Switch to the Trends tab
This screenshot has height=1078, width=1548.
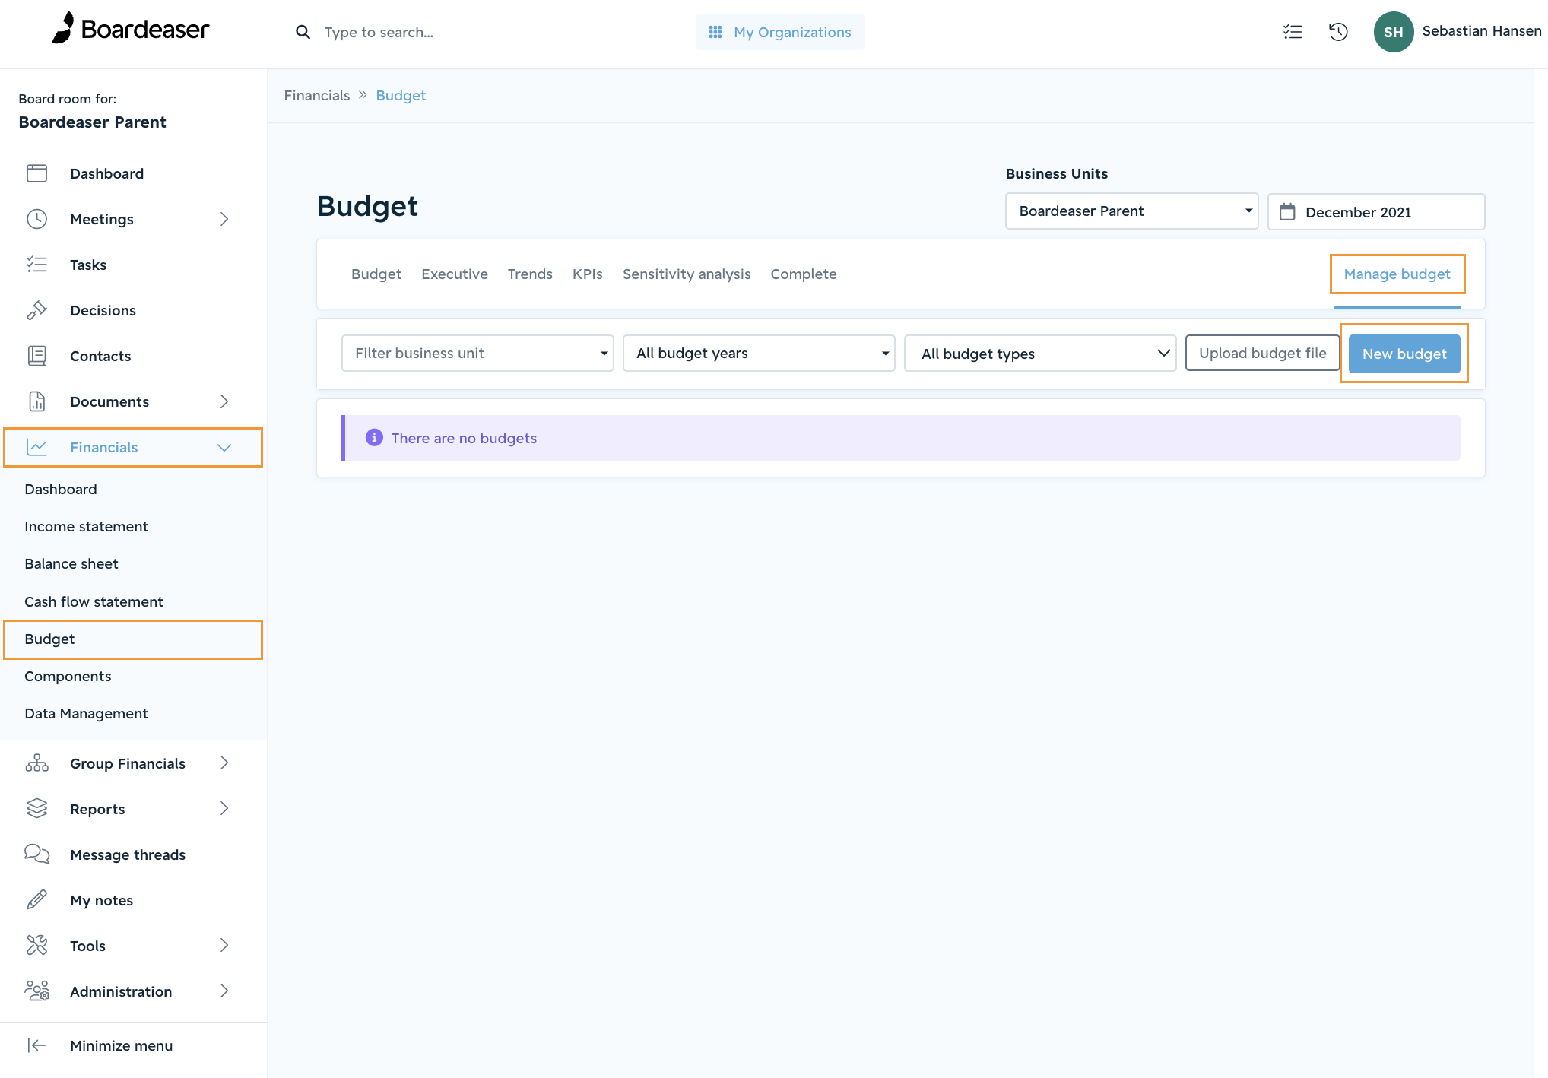pos(530,274)
